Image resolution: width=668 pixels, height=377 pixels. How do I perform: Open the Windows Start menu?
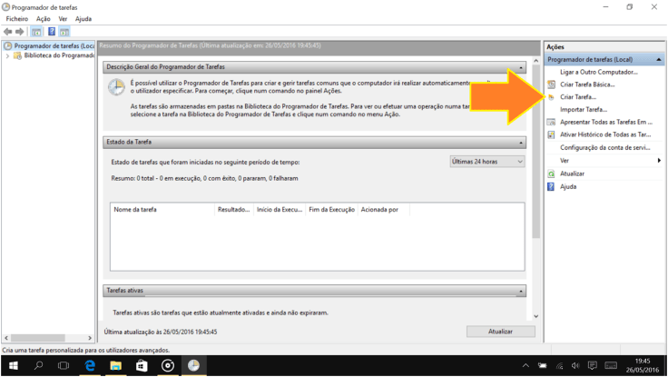[x=13, y=365]
